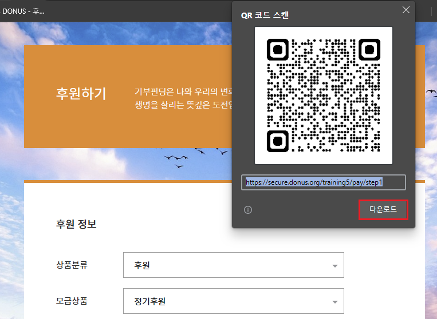This screenshot has width=437, height=319.
Task: Click the QR 코드 스캔 title
Action: pos(265,15)
